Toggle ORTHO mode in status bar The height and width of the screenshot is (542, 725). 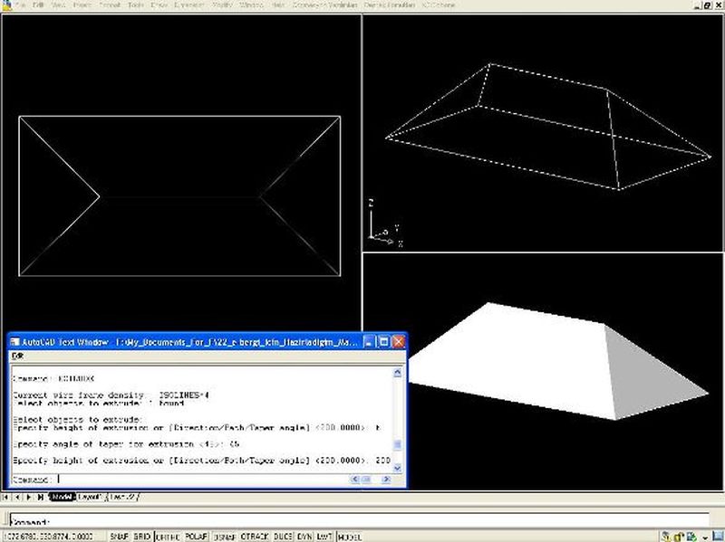point(169,537)
